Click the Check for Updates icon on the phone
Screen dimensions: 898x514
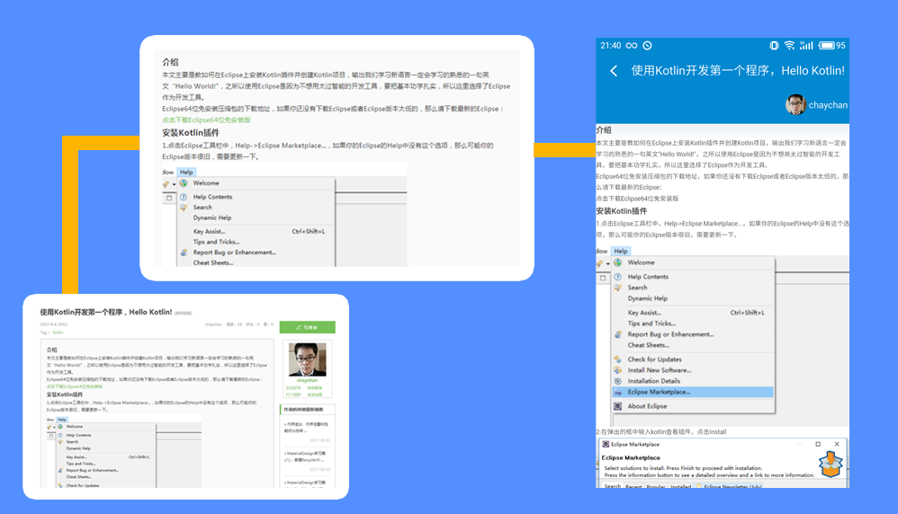coord(618,359)
